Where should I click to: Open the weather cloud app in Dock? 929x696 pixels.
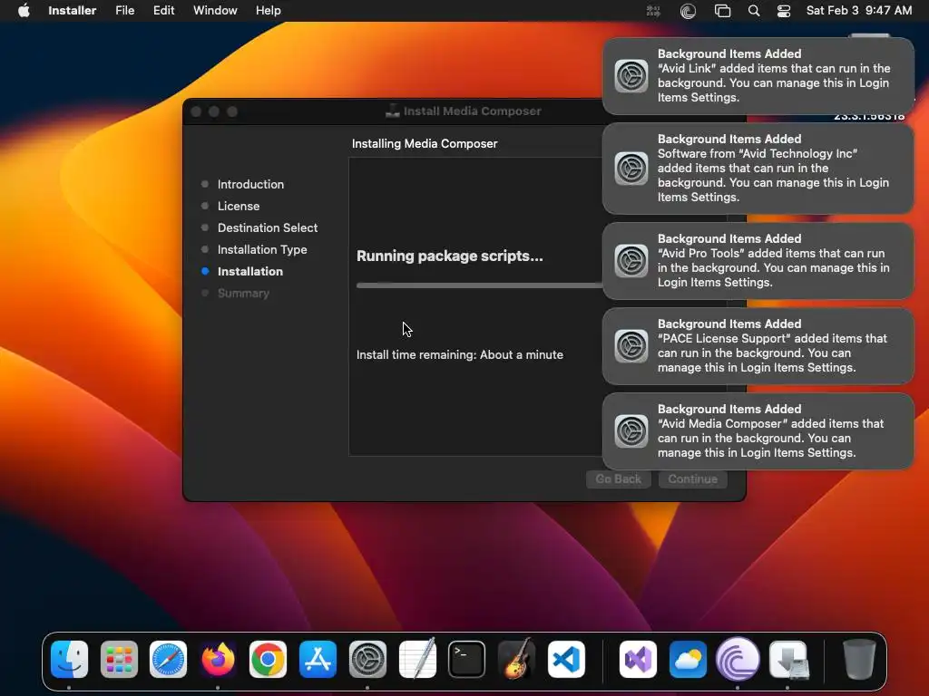(x=688, y=659)
